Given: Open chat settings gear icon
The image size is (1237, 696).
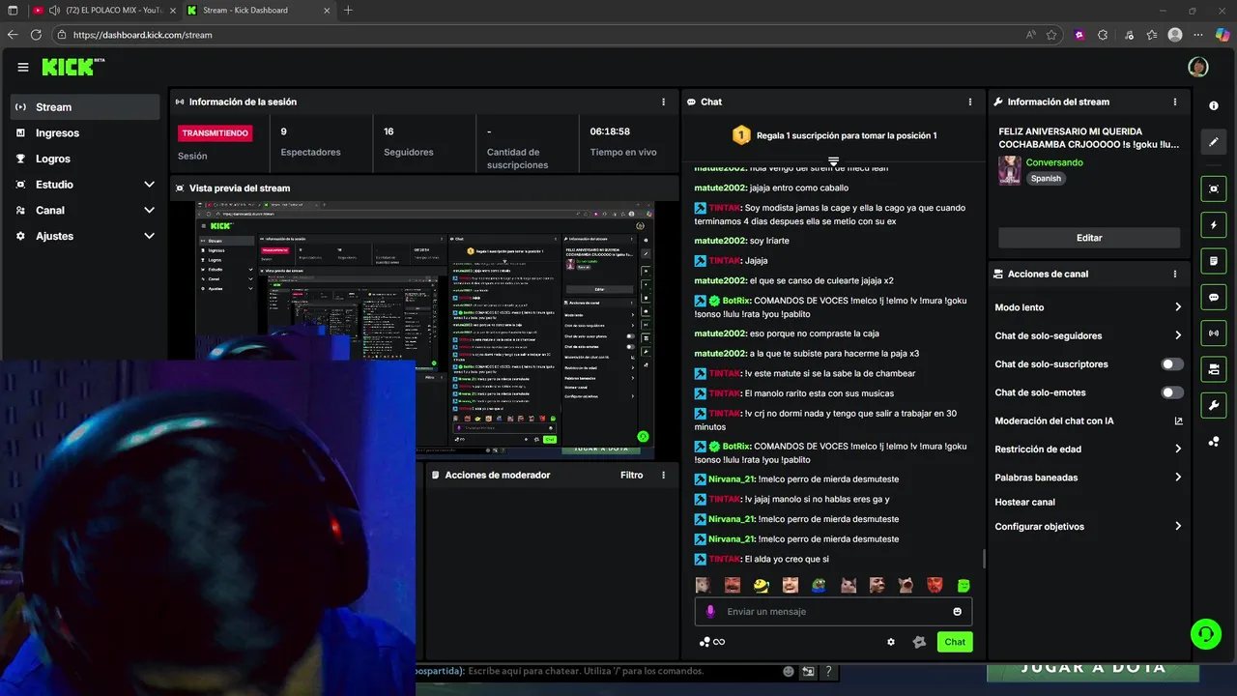Looking at the screenshot, I should coord(891,642).
